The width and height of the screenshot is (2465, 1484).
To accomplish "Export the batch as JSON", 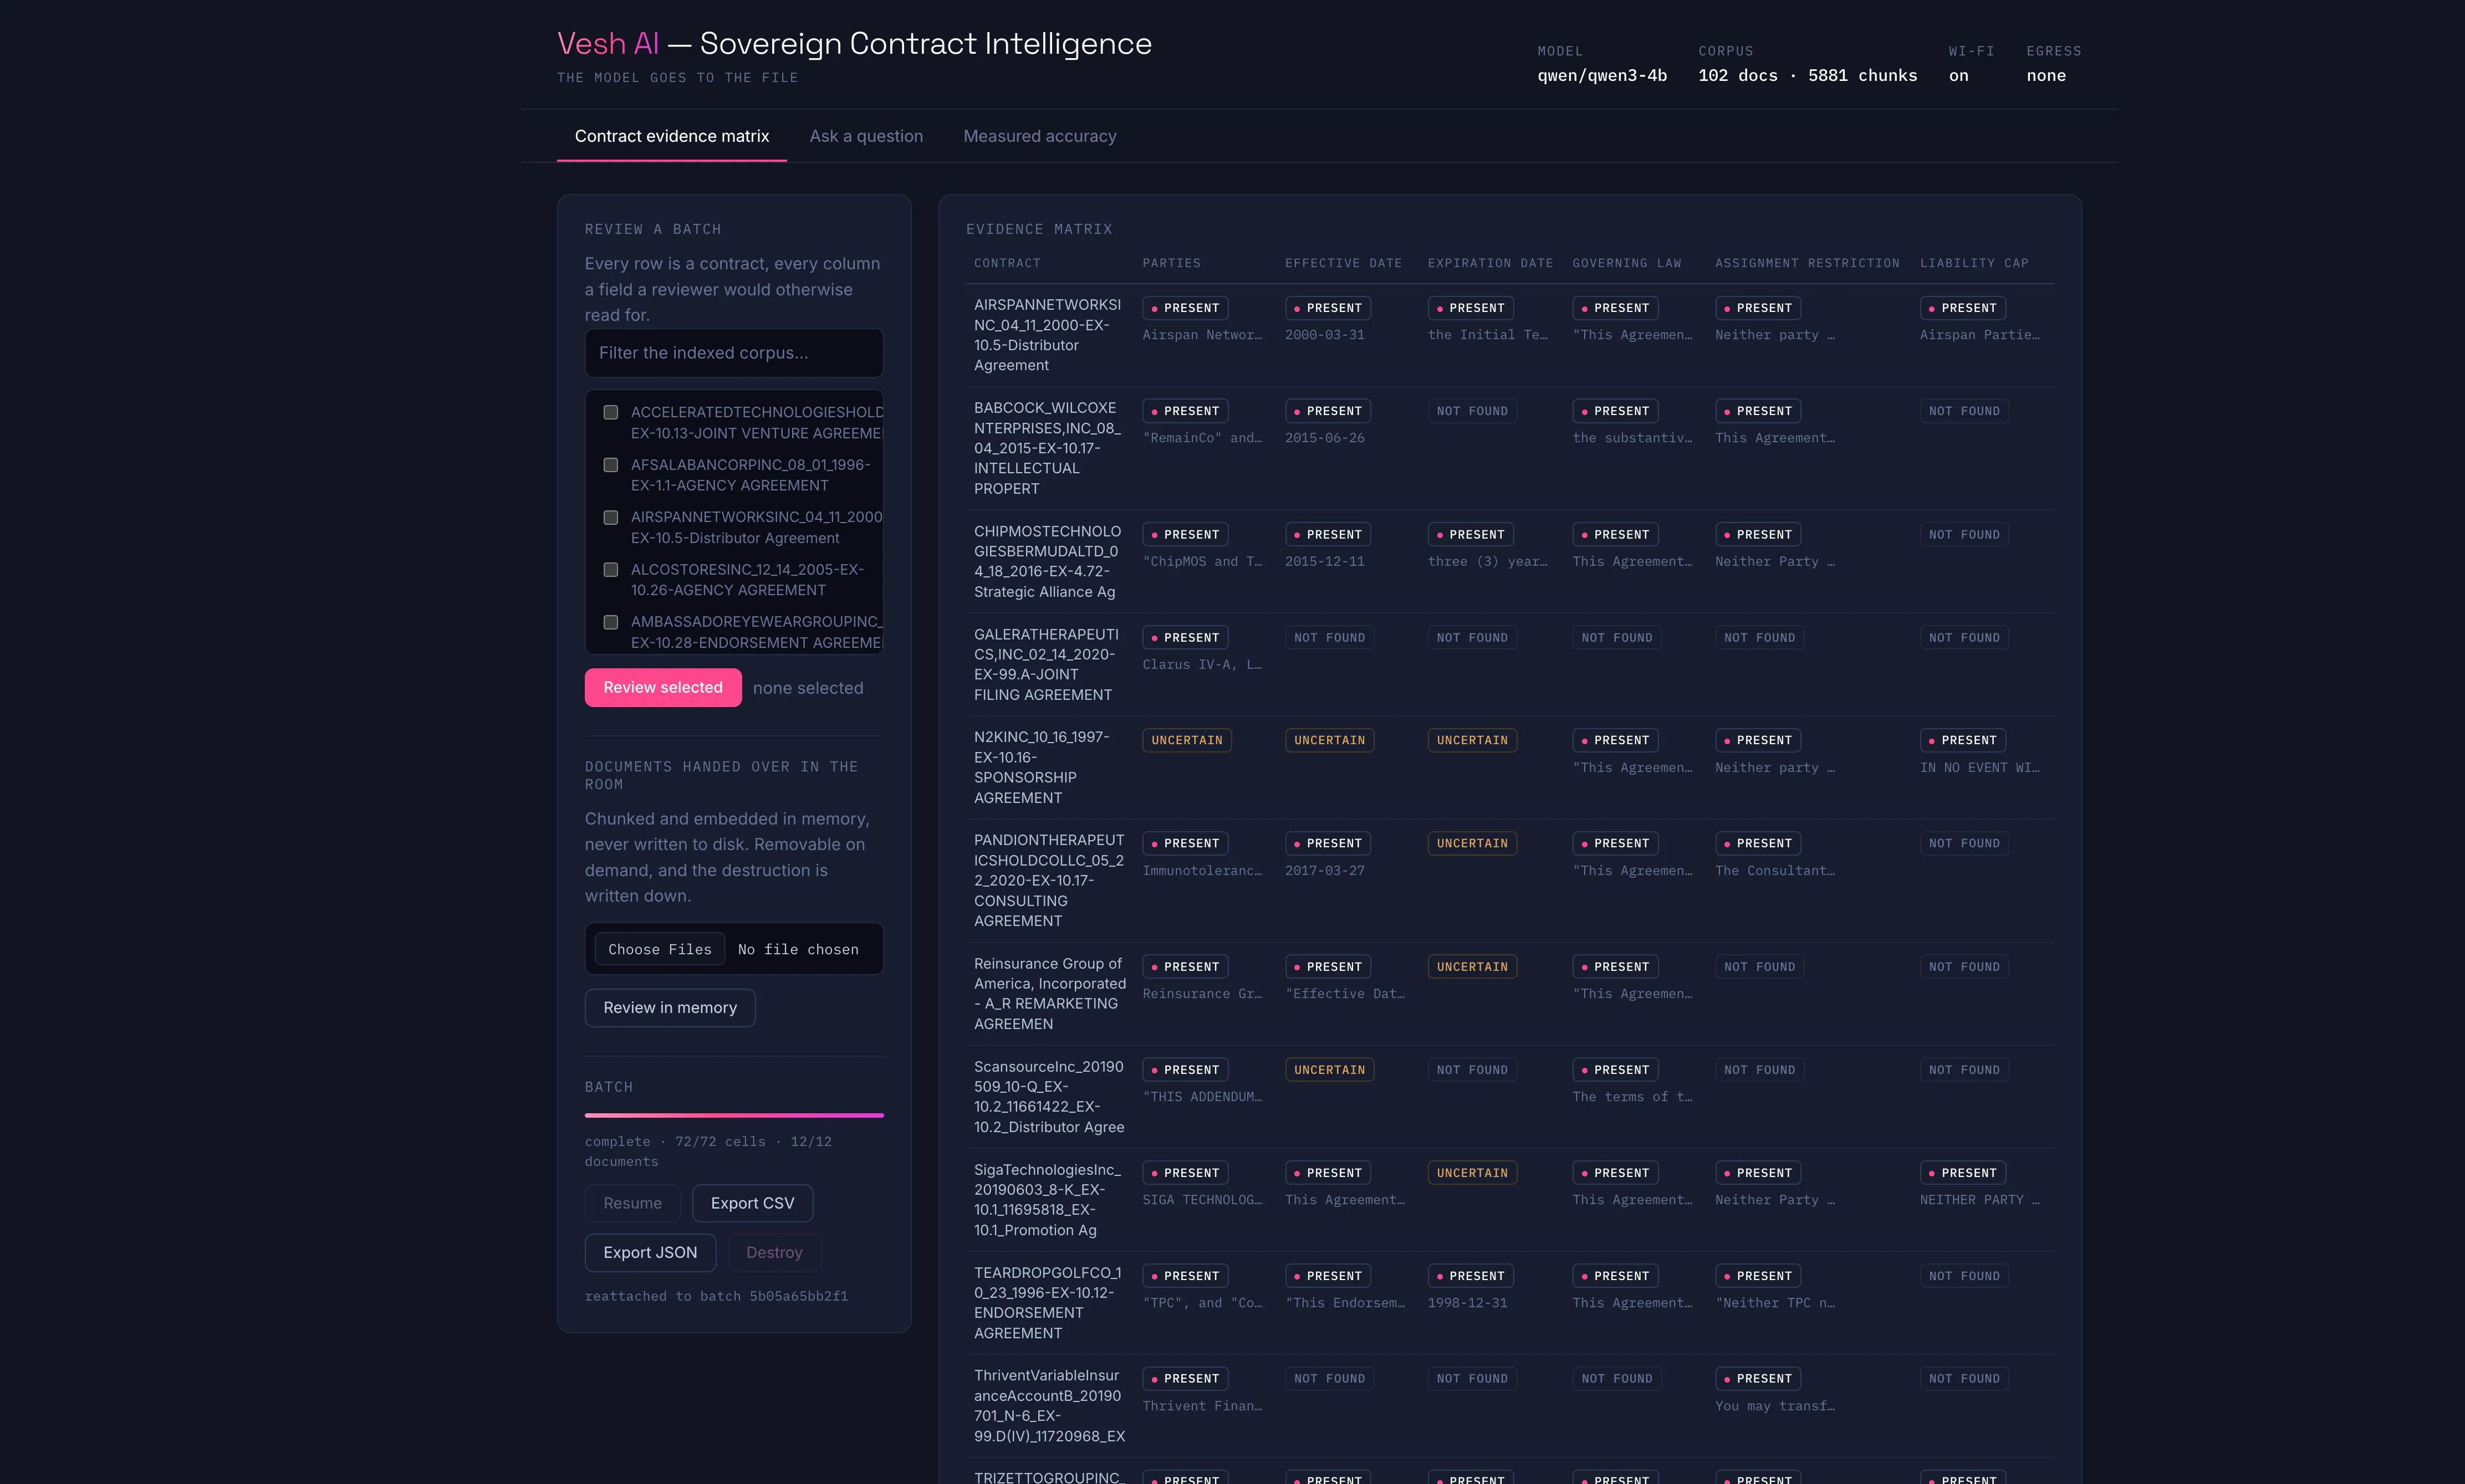I will tap(650, 1253).
